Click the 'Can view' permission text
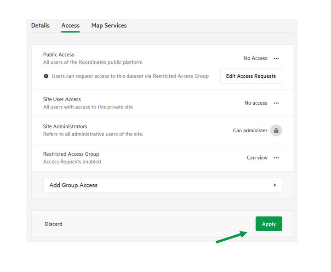This screenshot has width=331, height=272. point(257,158)
